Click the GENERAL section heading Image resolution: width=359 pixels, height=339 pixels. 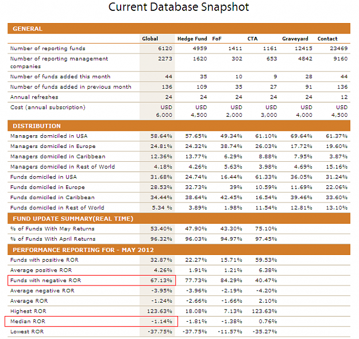coord(28,29)
